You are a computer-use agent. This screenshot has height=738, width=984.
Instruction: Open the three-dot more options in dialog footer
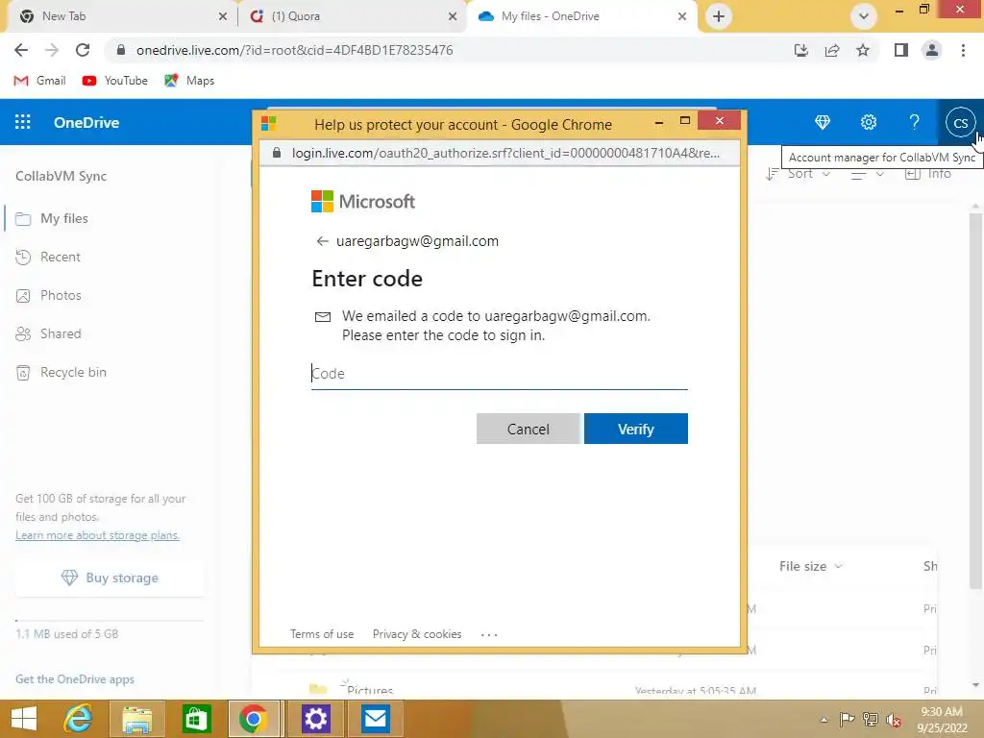click(489, 635)
